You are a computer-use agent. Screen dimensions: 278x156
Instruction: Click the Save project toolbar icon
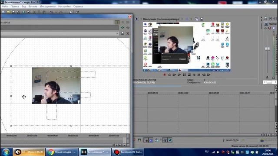[x=13, y=12]
